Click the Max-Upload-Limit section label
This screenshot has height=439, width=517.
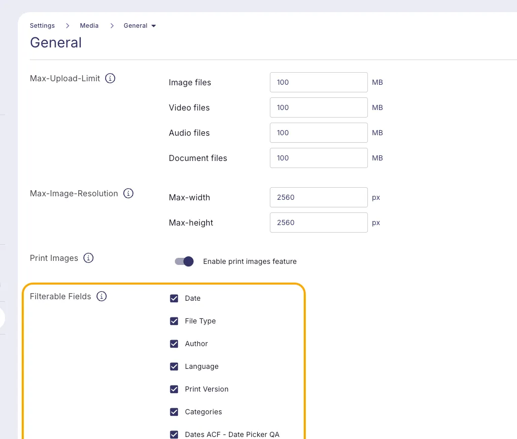tap(65, 78)
